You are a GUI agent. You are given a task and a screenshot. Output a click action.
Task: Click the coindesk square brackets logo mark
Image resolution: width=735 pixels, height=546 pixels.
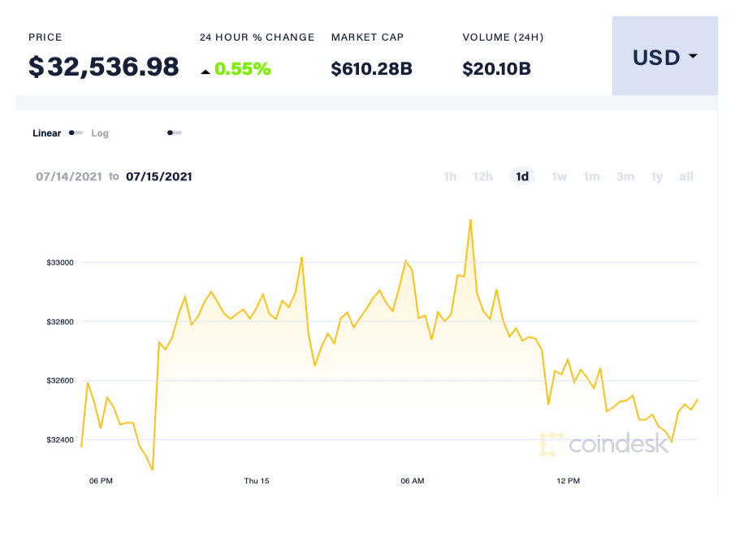click(x=552, y=444)
